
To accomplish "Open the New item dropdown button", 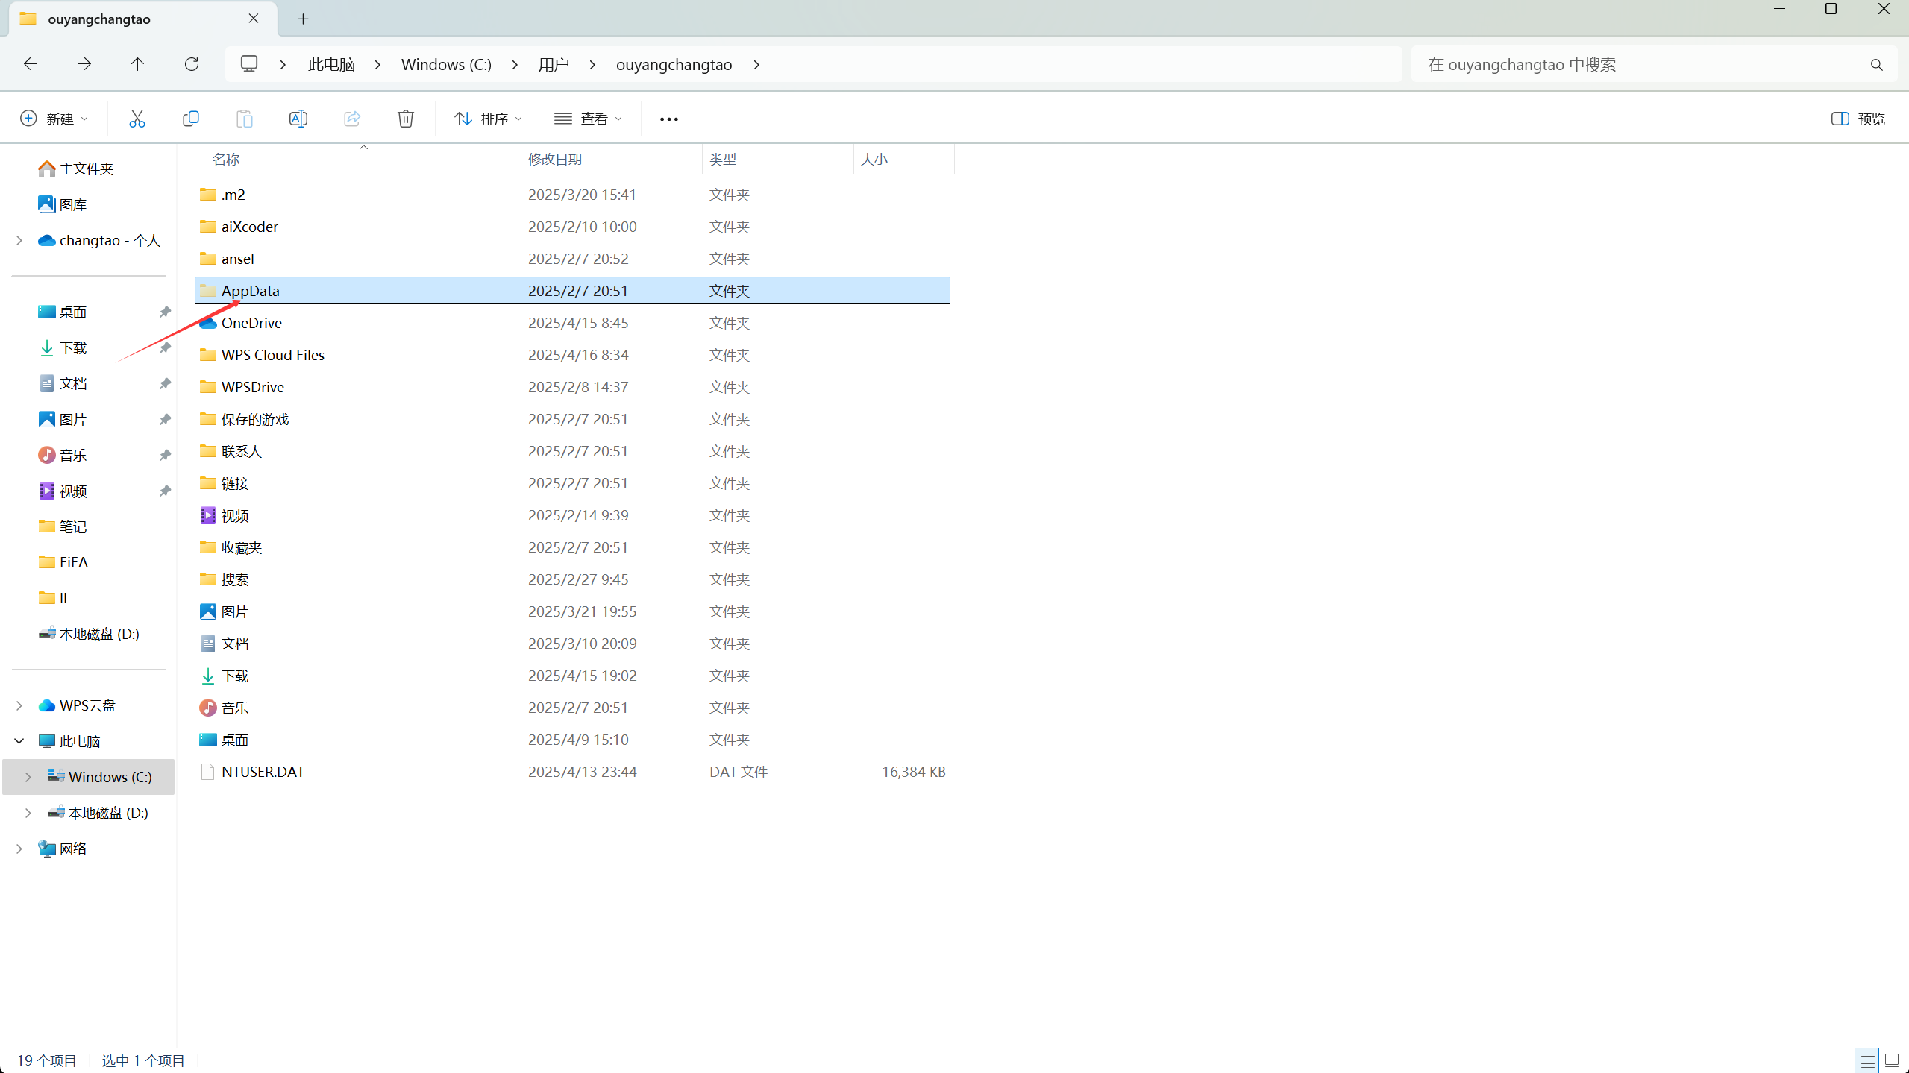I will [54, 119].
